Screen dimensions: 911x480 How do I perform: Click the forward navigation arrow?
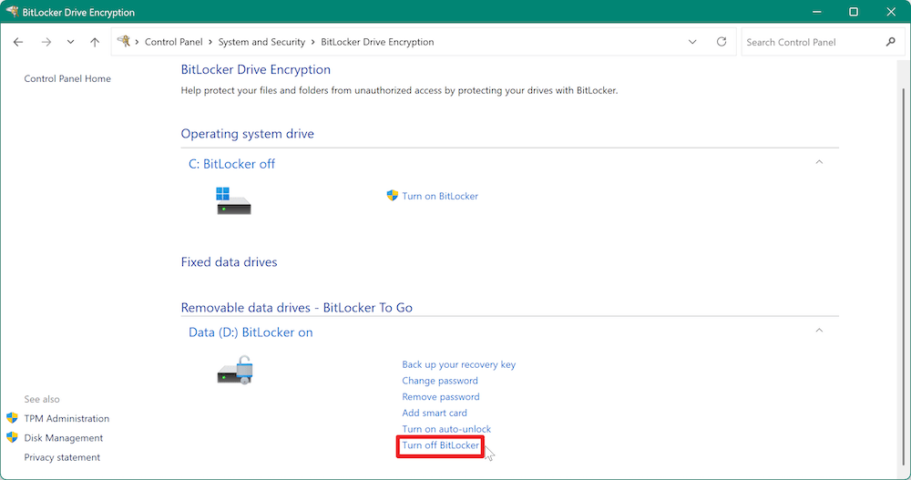[46, 42]
